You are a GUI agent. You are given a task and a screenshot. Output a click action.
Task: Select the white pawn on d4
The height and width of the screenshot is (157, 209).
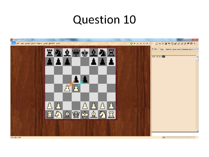tap(76, 88)
